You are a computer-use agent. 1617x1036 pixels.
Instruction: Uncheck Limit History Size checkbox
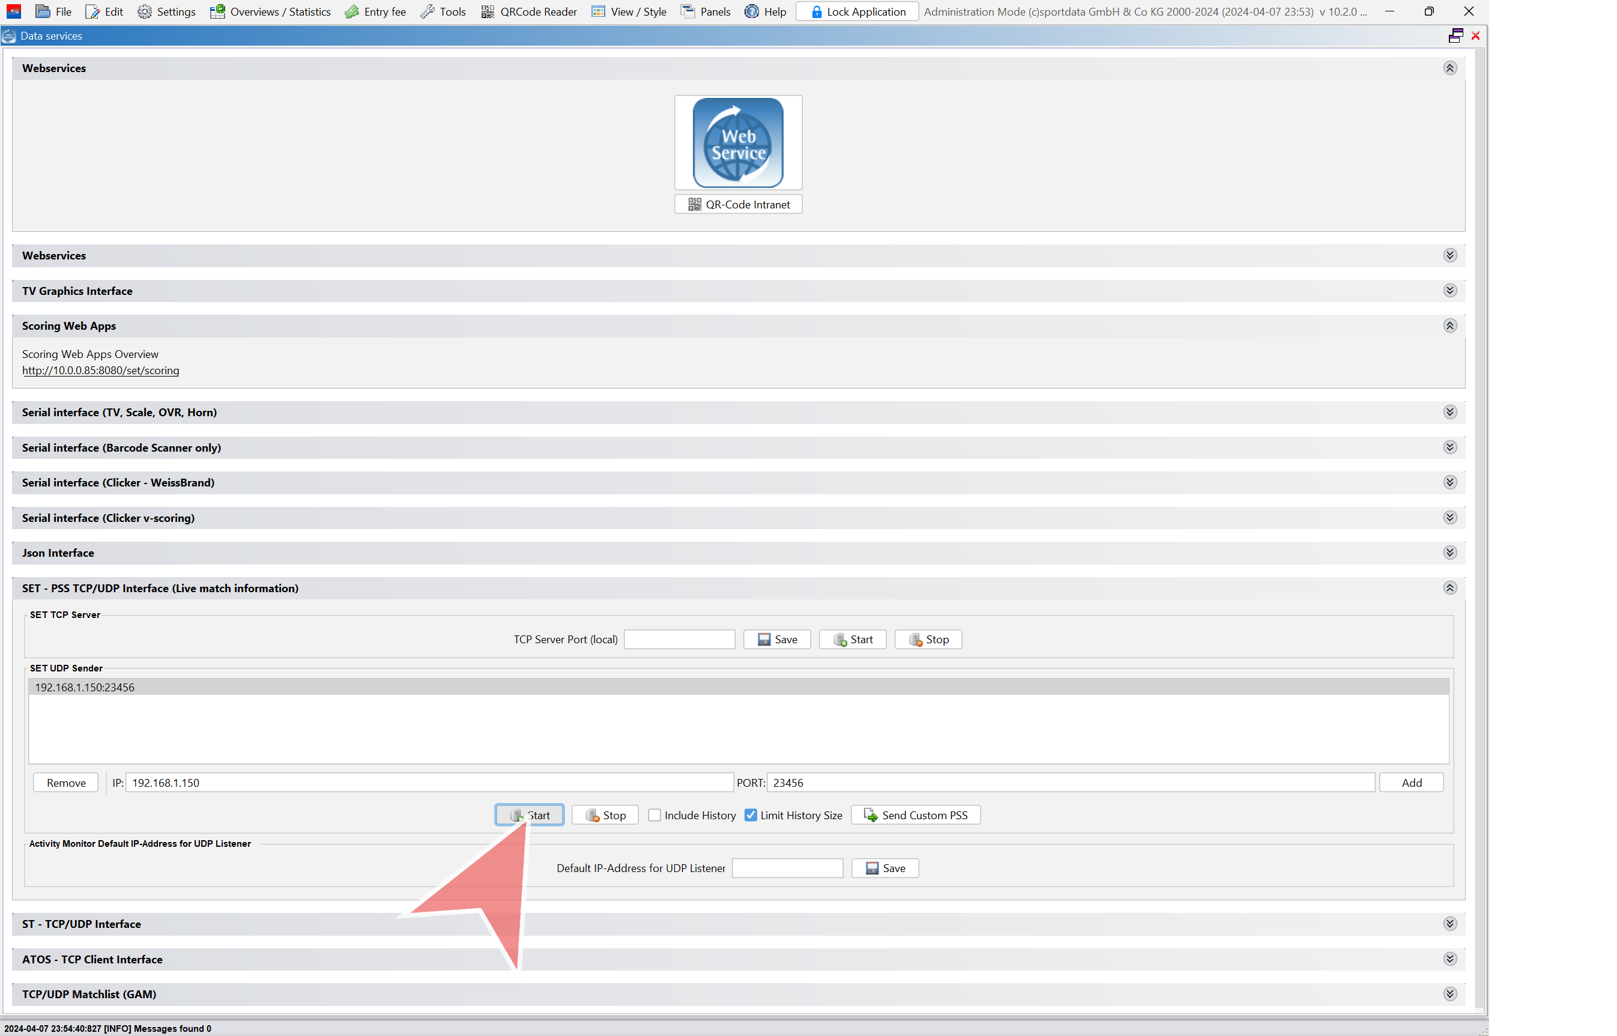(751, 814)
